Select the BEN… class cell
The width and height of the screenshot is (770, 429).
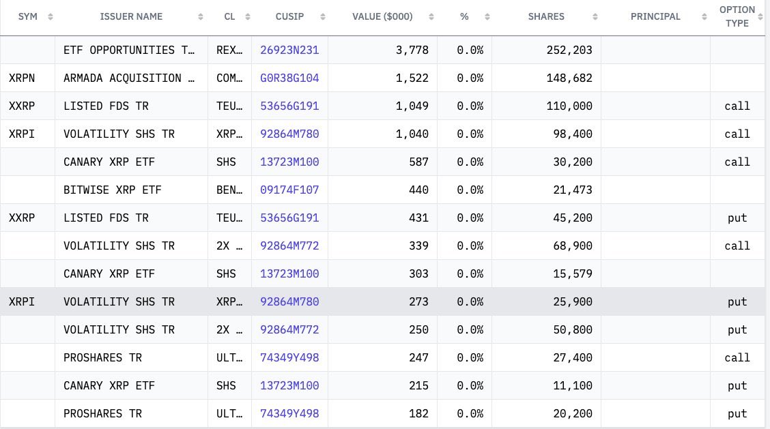229,190
